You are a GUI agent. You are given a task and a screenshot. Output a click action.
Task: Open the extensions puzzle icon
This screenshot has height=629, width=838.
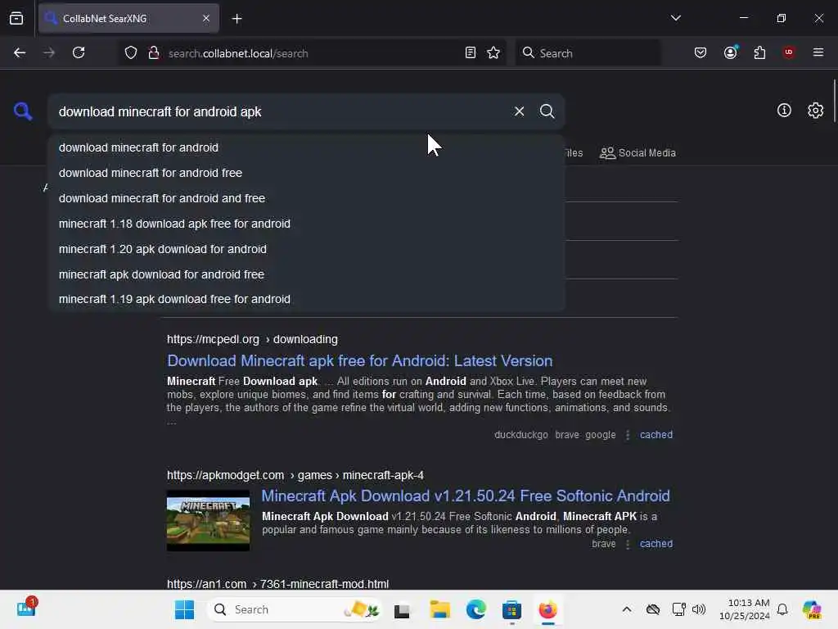(759, 53)
